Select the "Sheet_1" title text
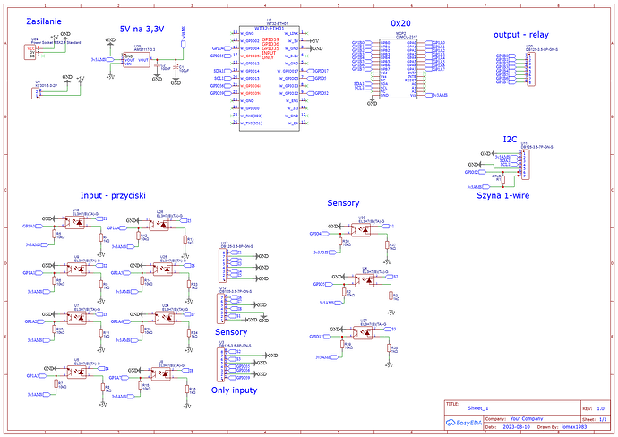This screenshot has height=437, width=618. (477, 408)
